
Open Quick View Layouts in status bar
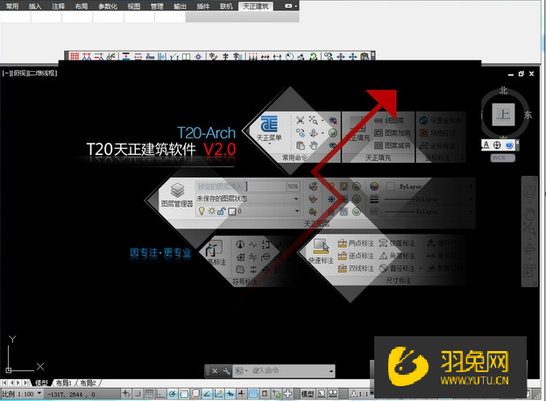coord(322,394)
